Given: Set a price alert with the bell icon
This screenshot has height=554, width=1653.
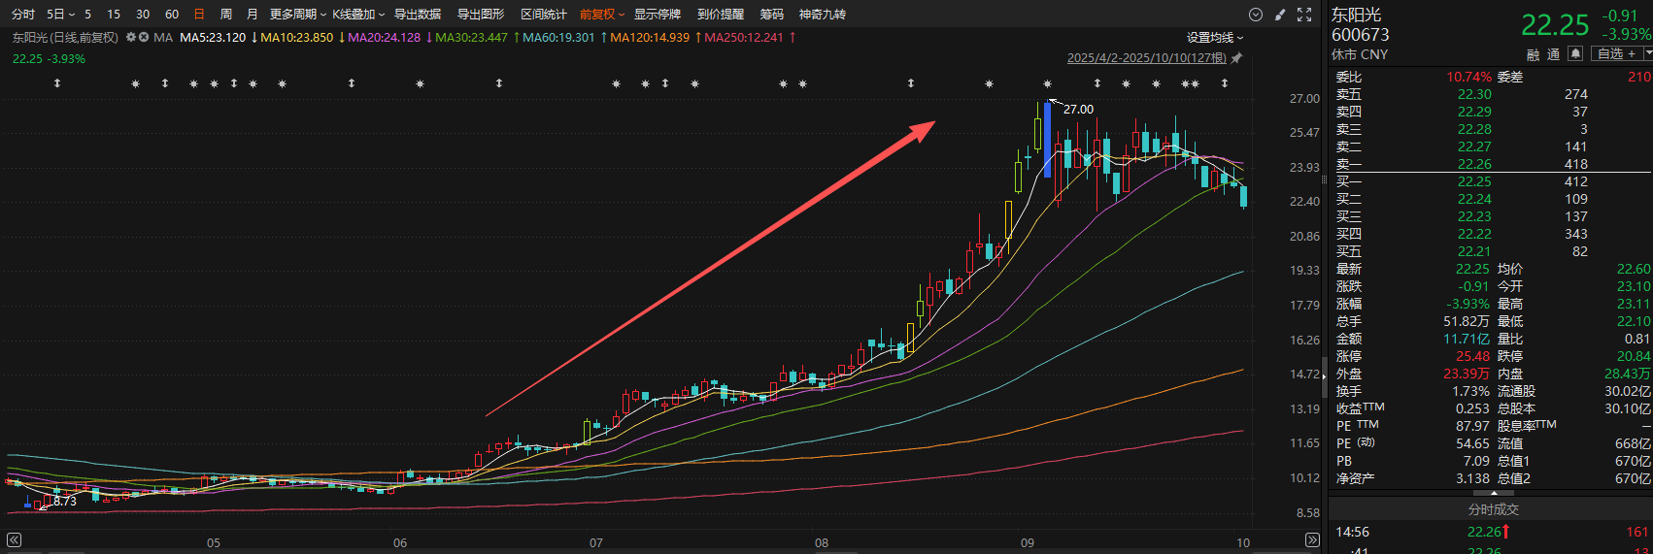Looking at the screenshot, I should (1575, 54).
